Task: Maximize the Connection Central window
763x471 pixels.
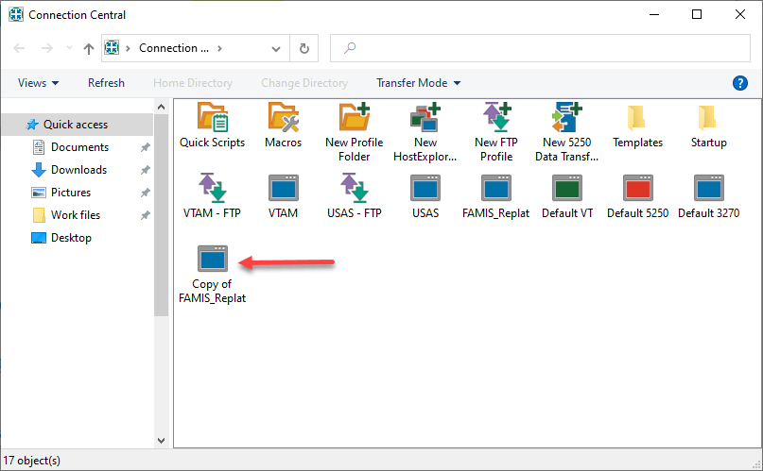Action: coord(697,14)
